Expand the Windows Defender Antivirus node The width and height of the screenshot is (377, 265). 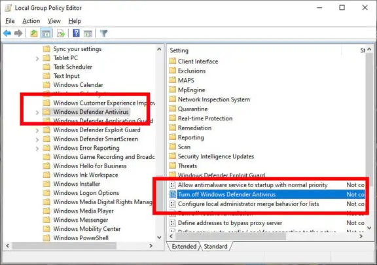pyautogui.click(x=37, y=113)
